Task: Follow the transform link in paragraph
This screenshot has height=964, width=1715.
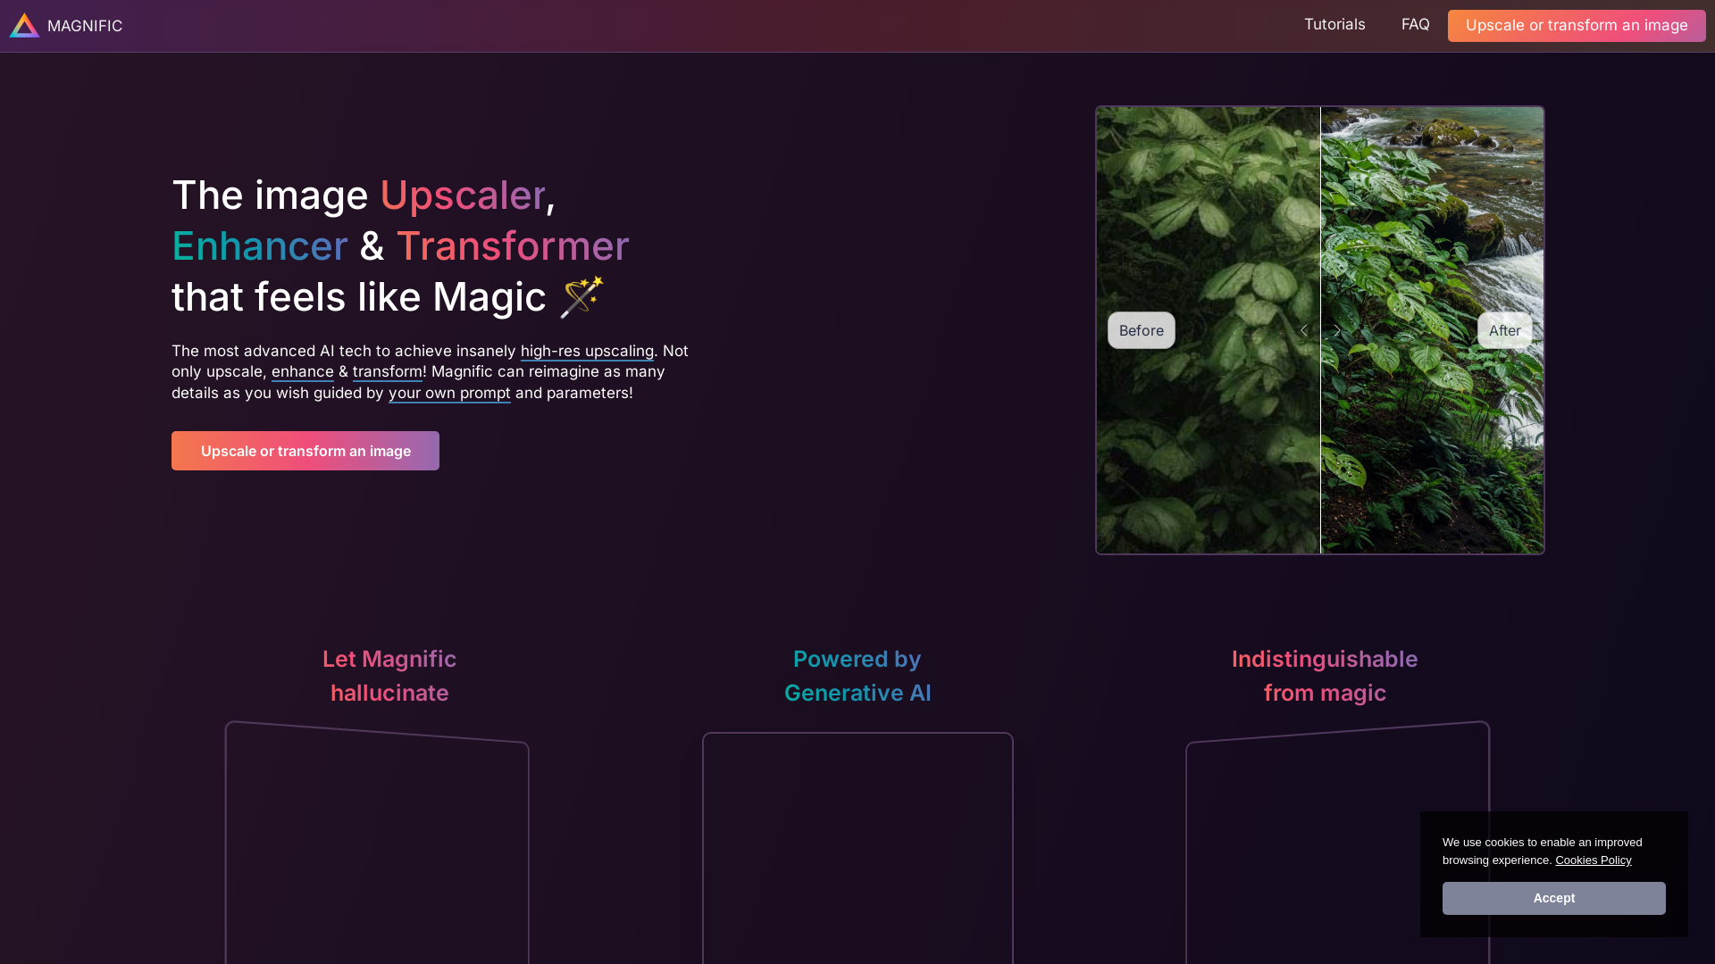Action: tap(388, 371)
